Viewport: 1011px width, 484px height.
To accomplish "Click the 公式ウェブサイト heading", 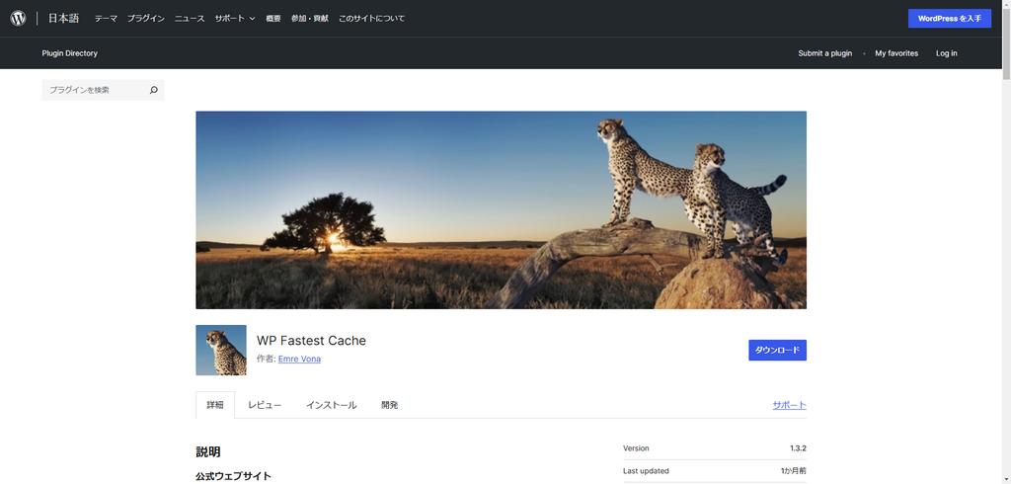I will (x=233, y=476).
